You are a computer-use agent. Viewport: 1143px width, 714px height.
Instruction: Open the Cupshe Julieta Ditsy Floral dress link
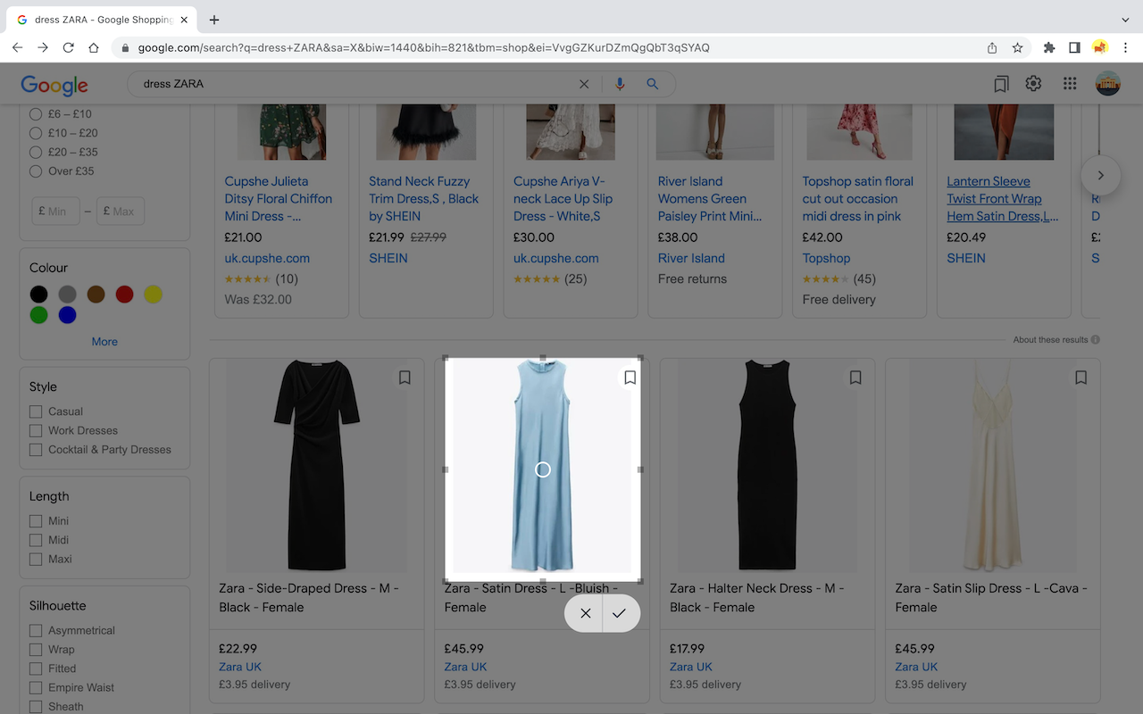pyautogui.click(x=279, y=199)
